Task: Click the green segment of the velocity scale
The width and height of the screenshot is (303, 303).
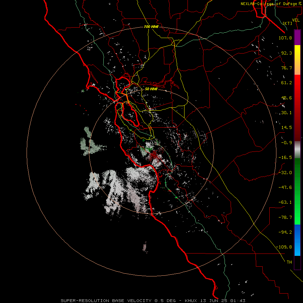Action: click(297, 191)
